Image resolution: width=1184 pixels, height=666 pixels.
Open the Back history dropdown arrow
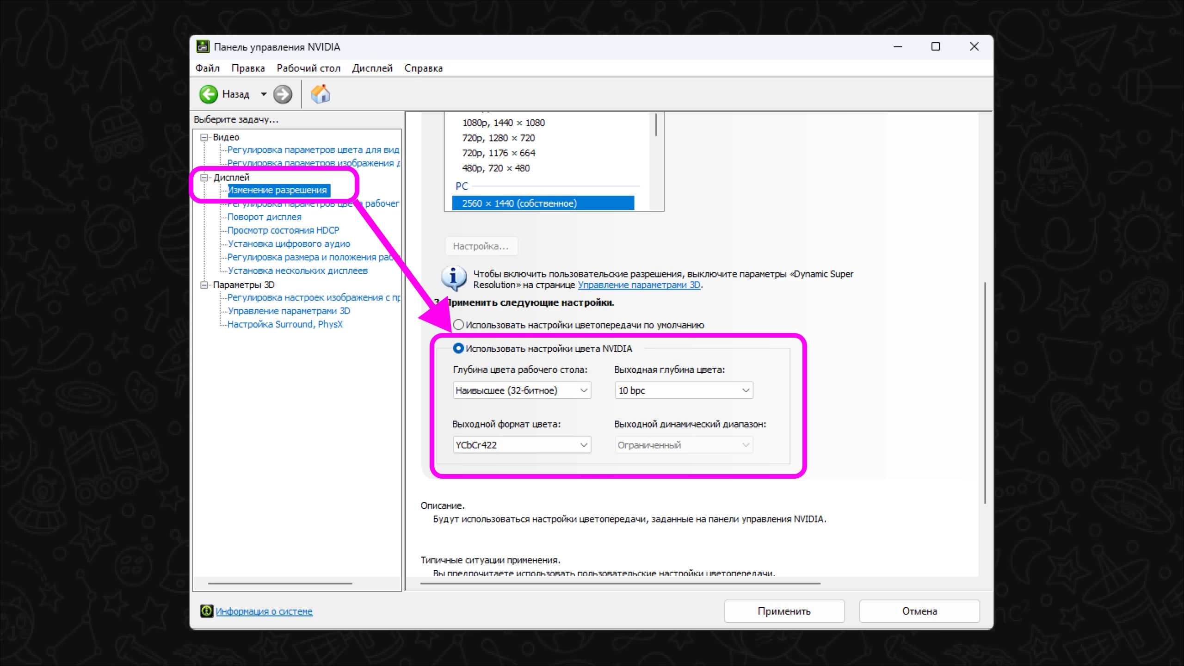tap(264, 94)
